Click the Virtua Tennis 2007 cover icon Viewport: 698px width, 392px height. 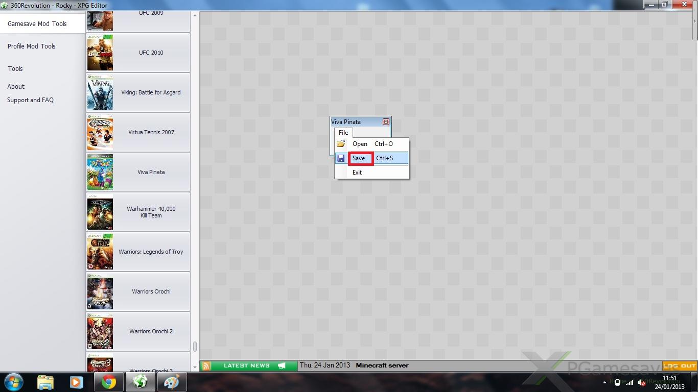[x=100, y=132]
